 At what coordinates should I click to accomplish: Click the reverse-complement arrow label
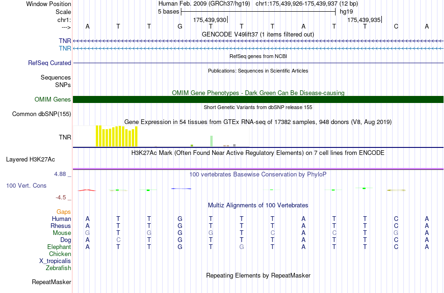click(66, 27)
